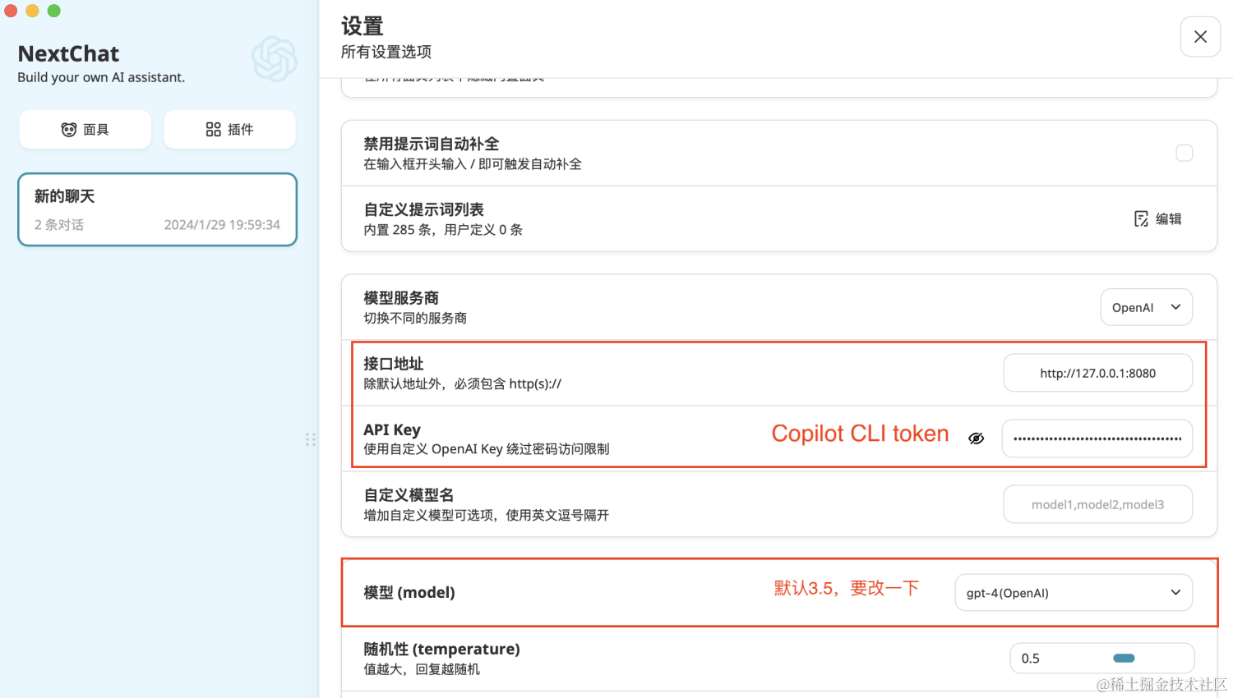This screenshot has width=1233, height=698.
Task: Click the red macOS close dot
Action: (x=11, y=11)
